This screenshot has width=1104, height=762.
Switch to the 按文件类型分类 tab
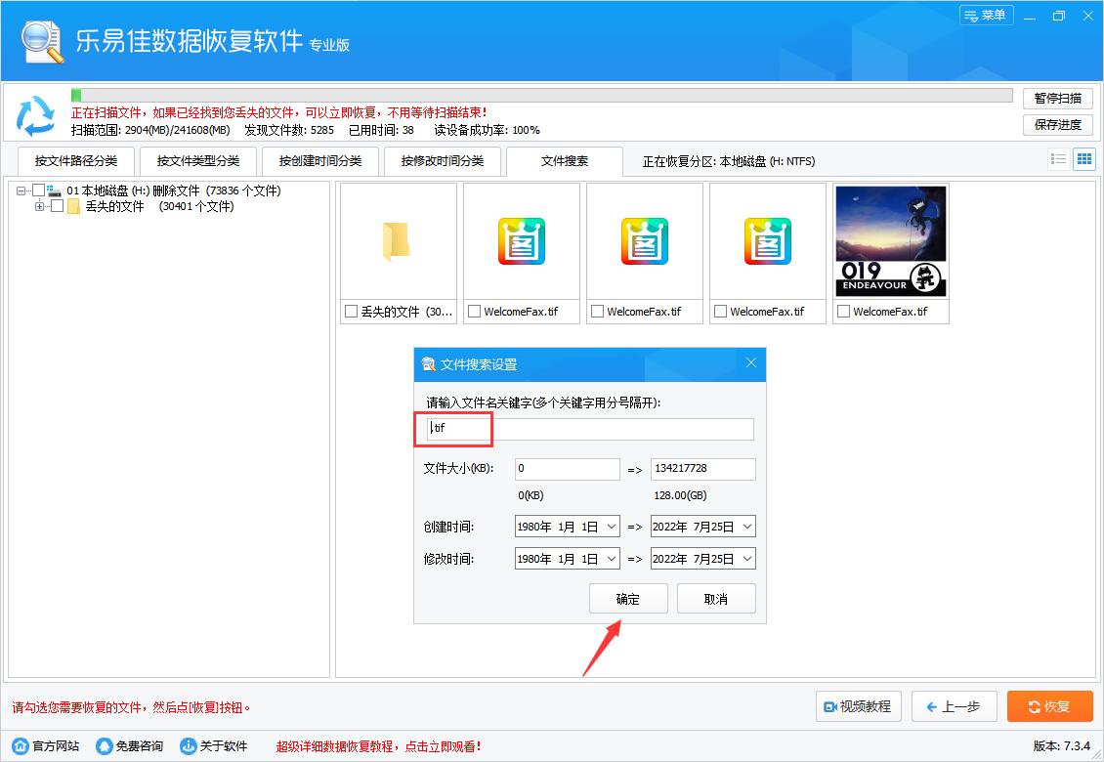click(x=197, y=161)
